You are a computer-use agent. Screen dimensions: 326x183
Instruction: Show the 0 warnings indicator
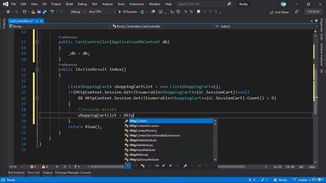(45, 167)
